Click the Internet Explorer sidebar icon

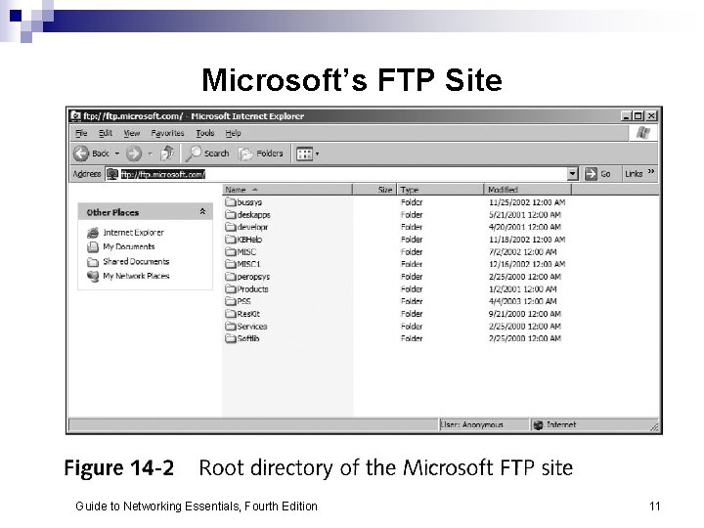(93, 233)
